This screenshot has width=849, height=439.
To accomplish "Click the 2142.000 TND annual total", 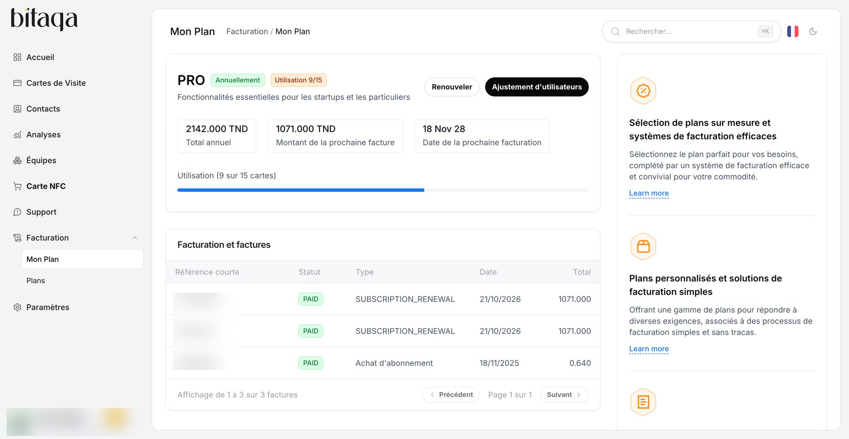I will 217,129.
